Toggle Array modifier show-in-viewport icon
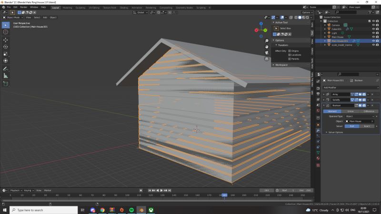Viewport: 381px width, 214px height. pyautogui.click(x=360, y=94)
